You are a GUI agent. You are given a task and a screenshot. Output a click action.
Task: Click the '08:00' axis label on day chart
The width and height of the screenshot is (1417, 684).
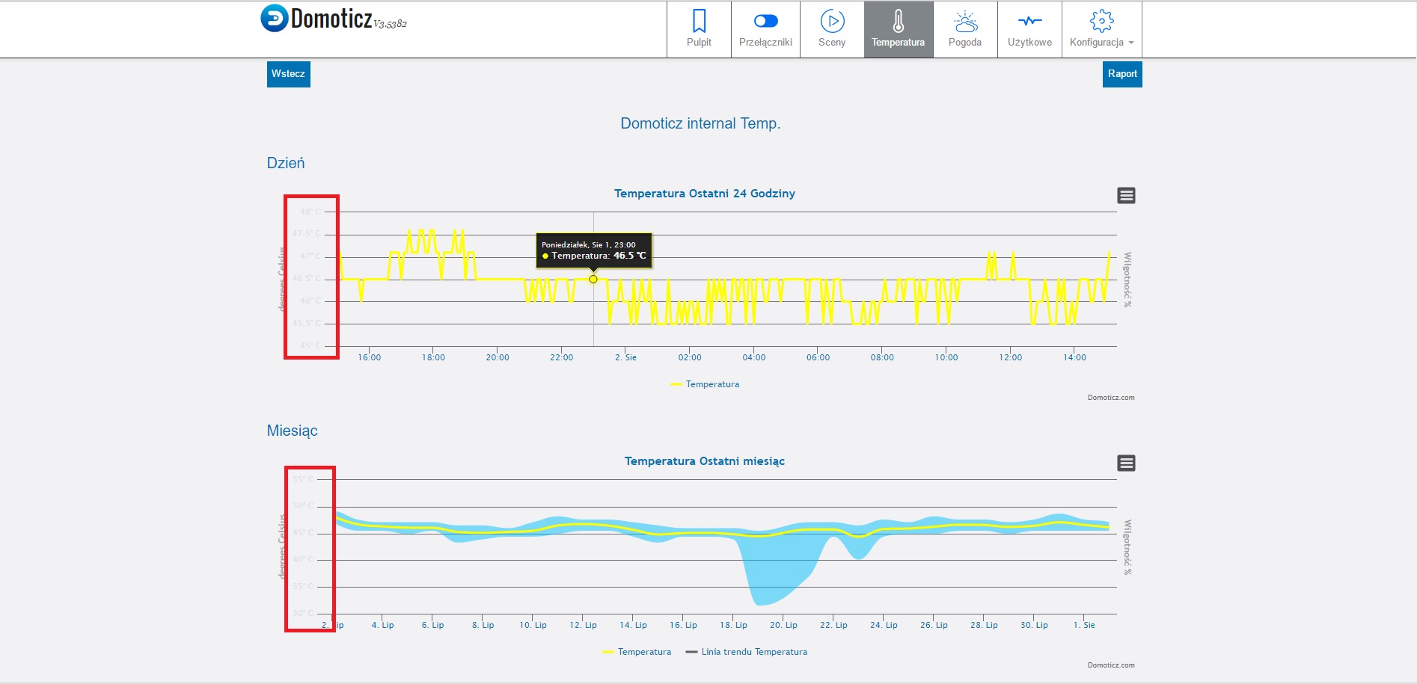click(x=883, y=357)
